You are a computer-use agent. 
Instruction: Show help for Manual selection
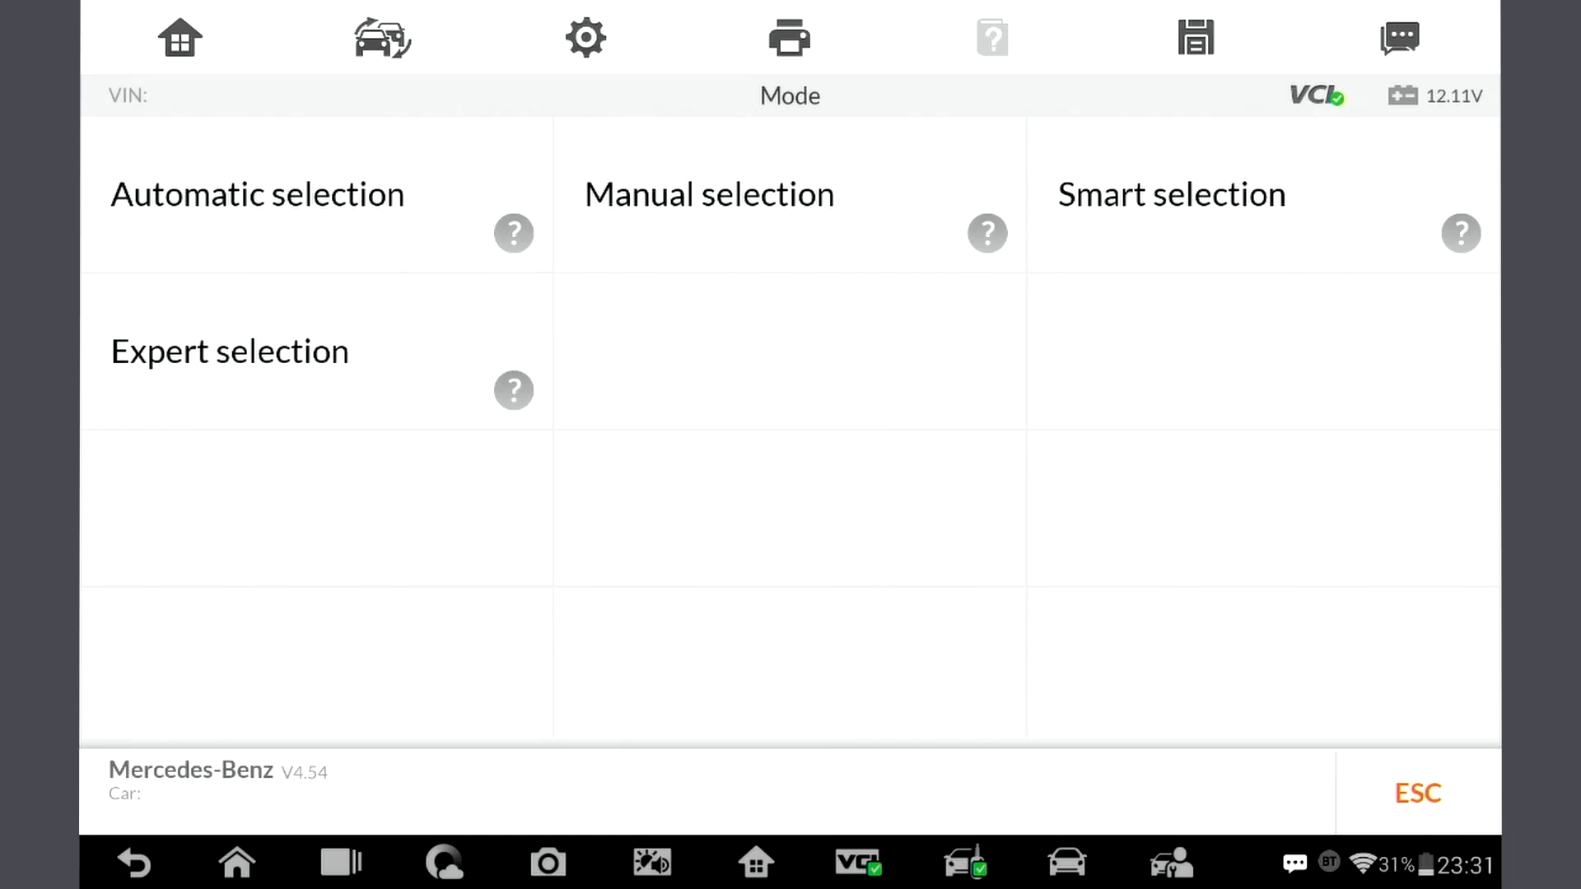coord(987,233)
